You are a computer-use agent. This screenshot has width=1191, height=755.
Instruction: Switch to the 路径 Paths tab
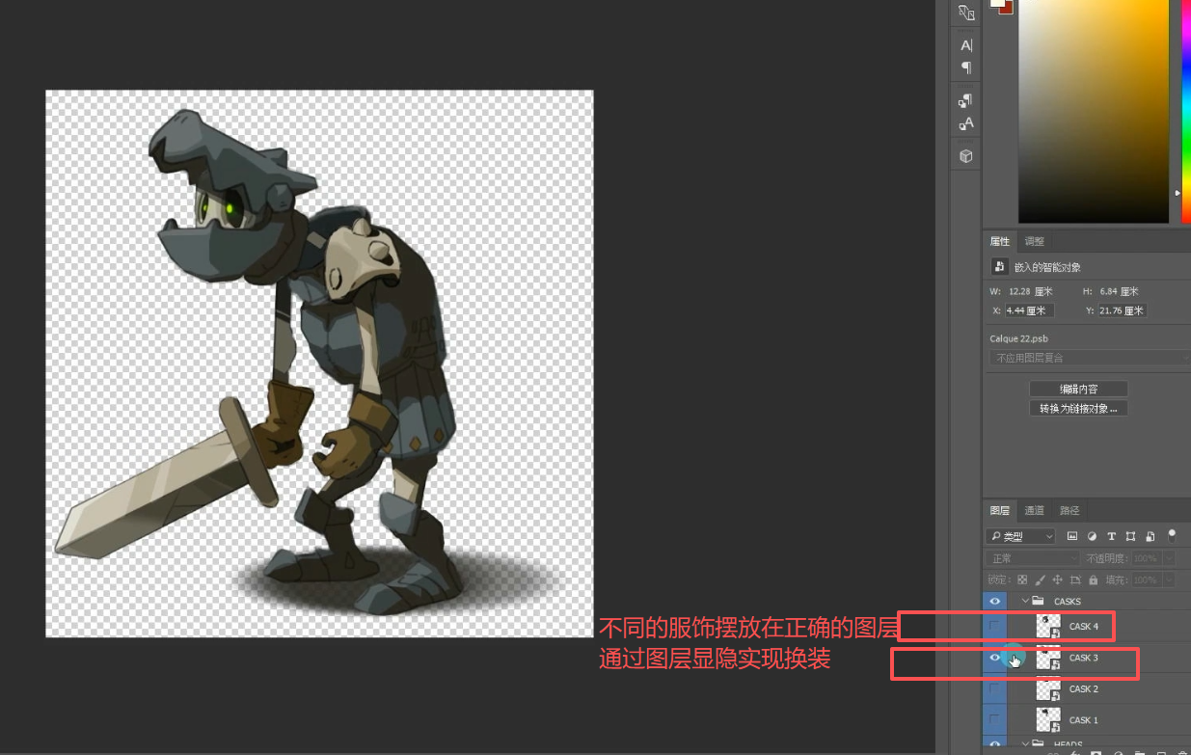click(x=1069, y=510)
